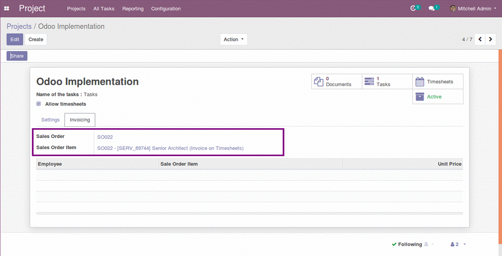Image resolution: width=502 pixels, height=256 pixels.
Task: Open the activities clock icon
Action: [x=413, y=9]
